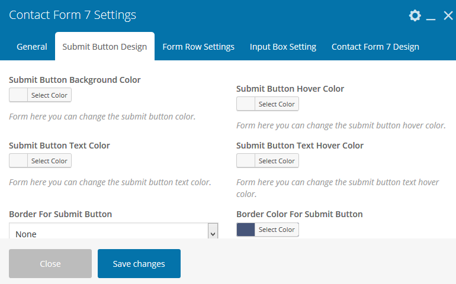Switch to the General tab
456x284 pixels.
pyautogui.click(x=32, y=47)
